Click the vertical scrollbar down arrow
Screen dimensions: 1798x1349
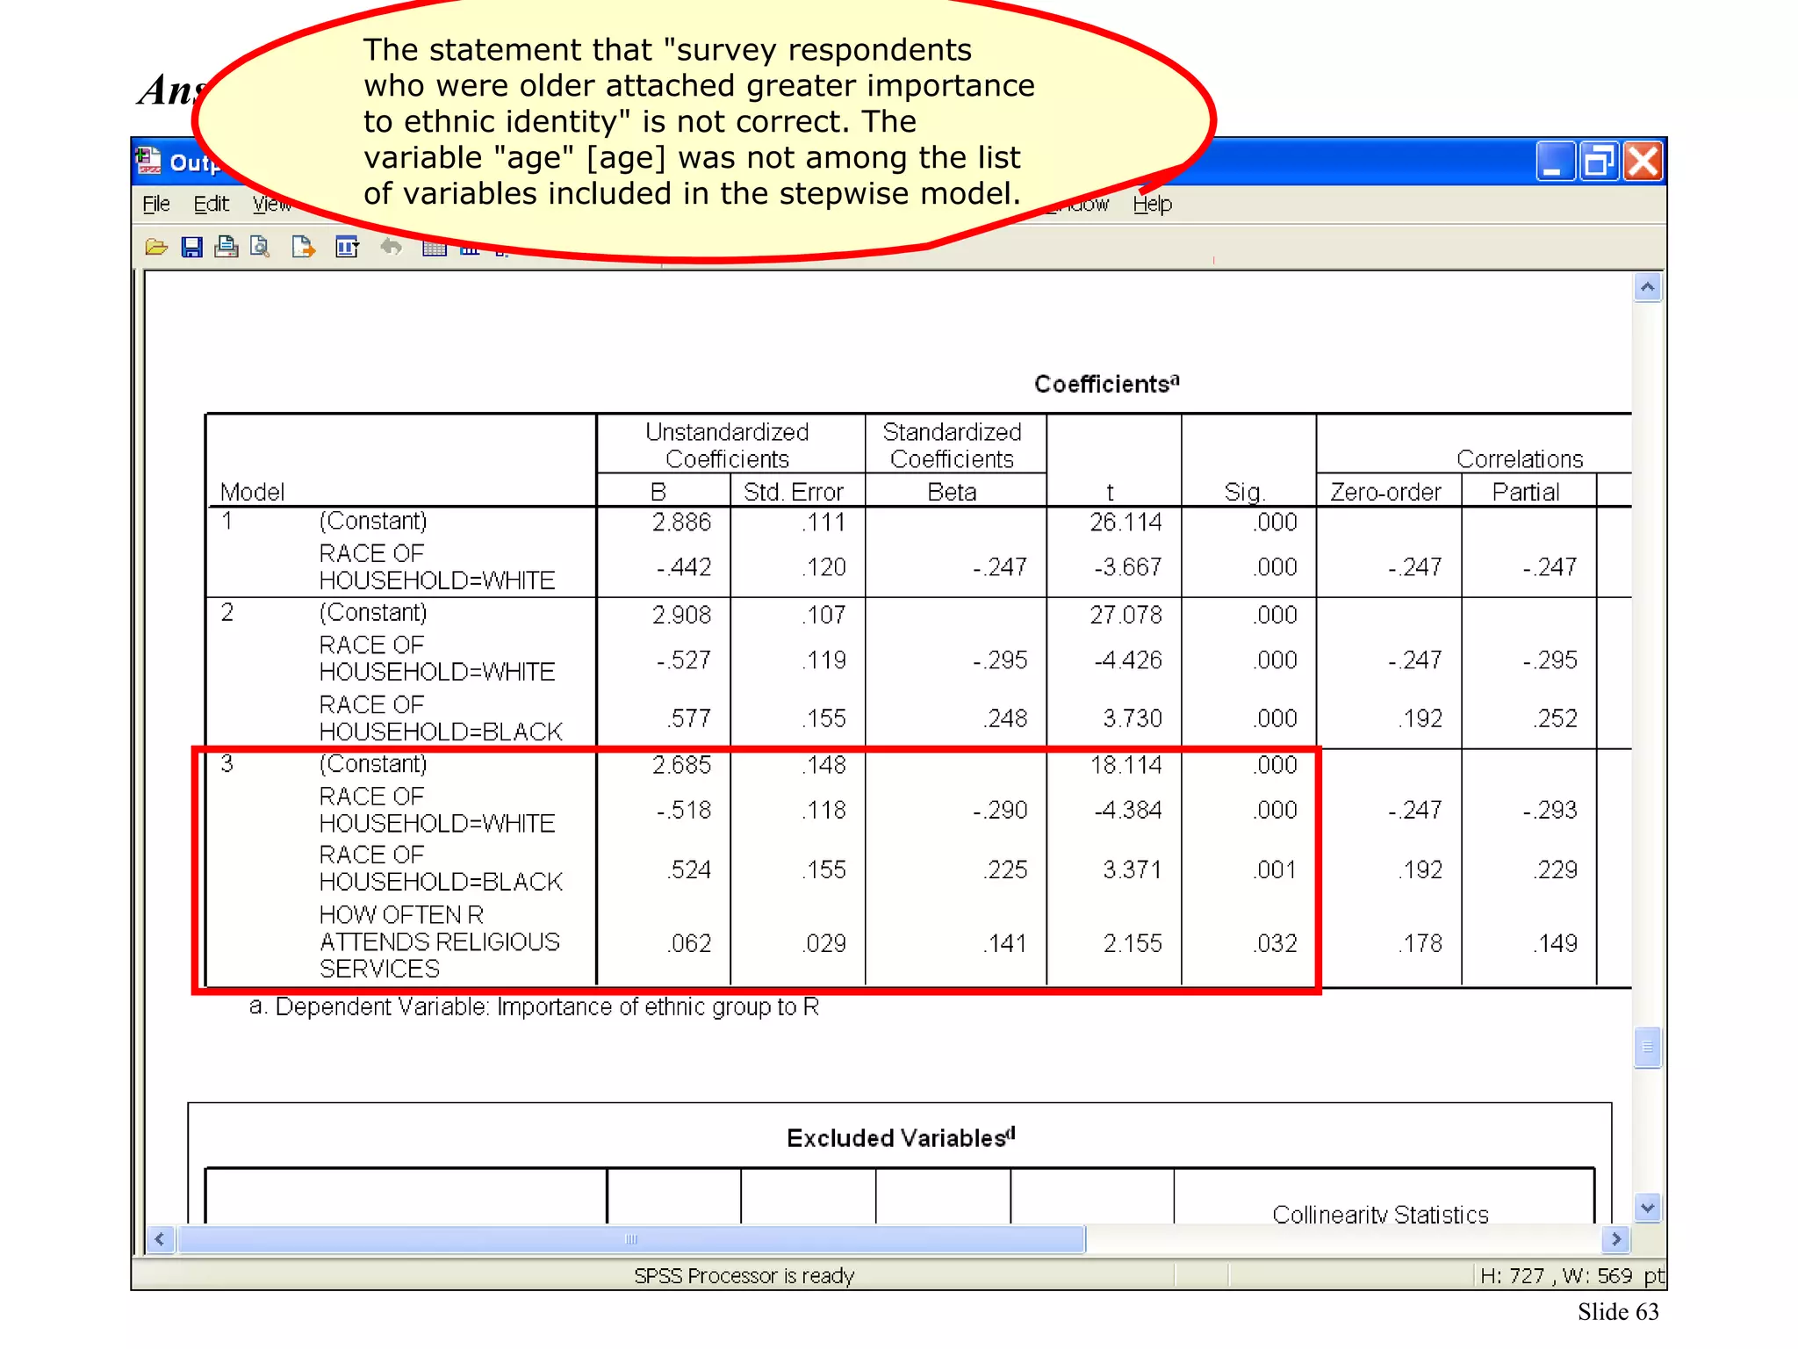point(1647,1208)
